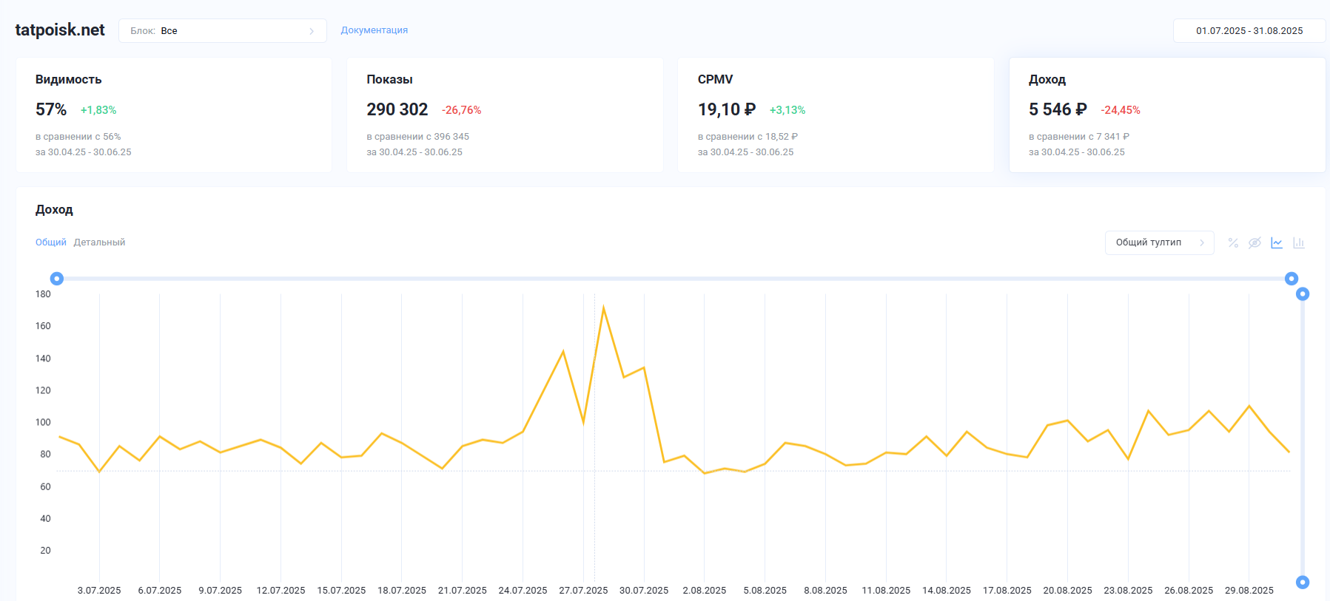This screenshot has width=1330, height=601.
Task: Open the date range picker 01.07.2025 - 31.08.2025
Action: click(x=1249, y=31)
